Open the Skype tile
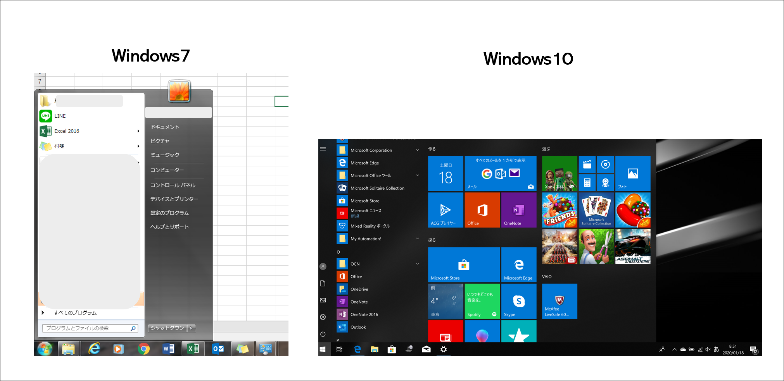 coord(519,301)
